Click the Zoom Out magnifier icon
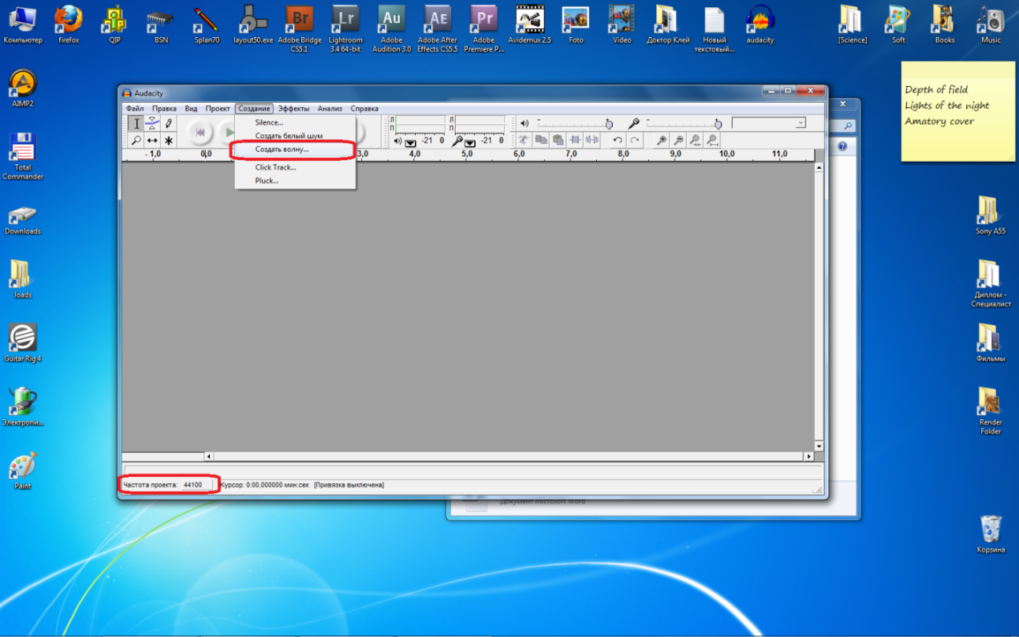The image size is (1019, 637). pos(678,140)
